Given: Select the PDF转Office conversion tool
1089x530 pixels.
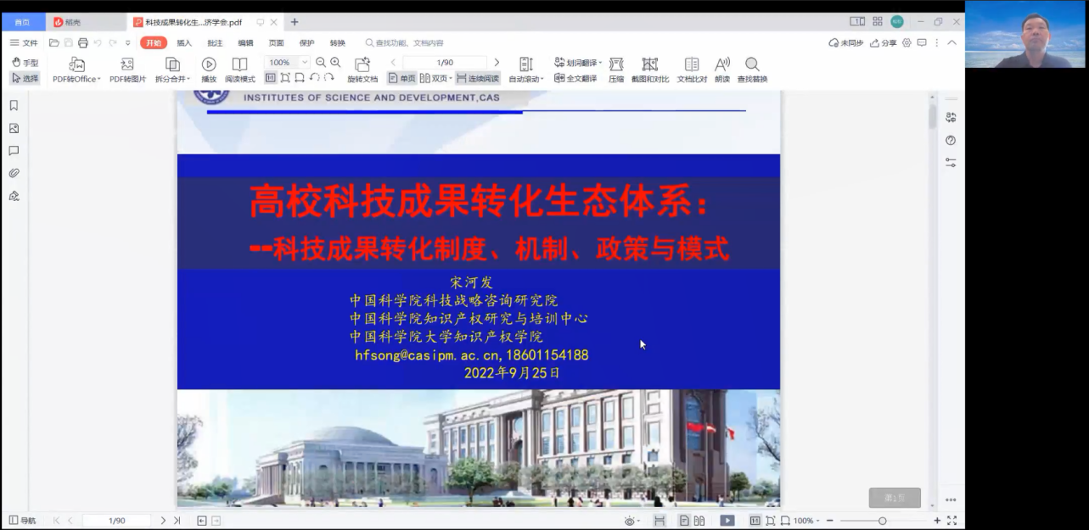Looking at the screenshot, I should [x=76, y=68].
